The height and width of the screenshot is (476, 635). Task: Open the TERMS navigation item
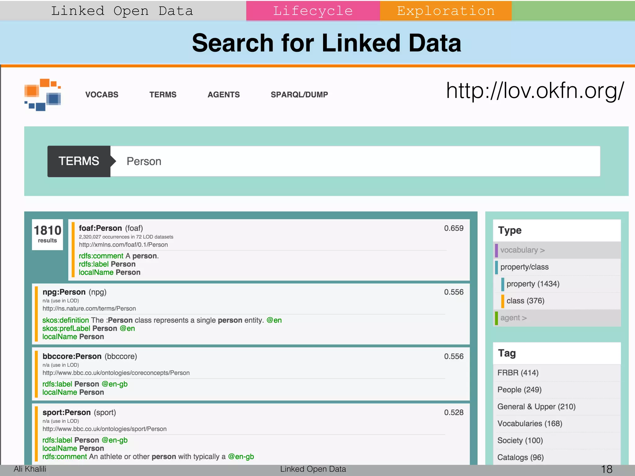pyautogui.click(x=163, y=95)
